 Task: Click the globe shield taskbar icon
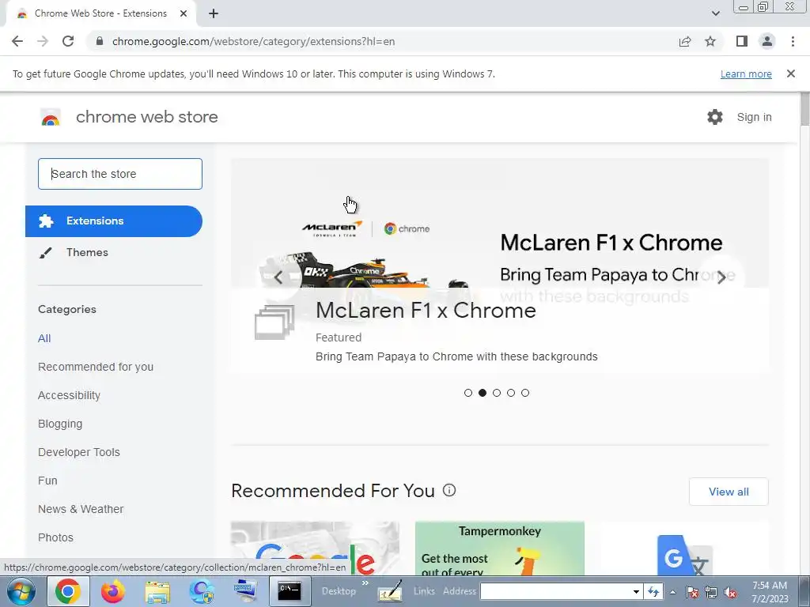202,591
